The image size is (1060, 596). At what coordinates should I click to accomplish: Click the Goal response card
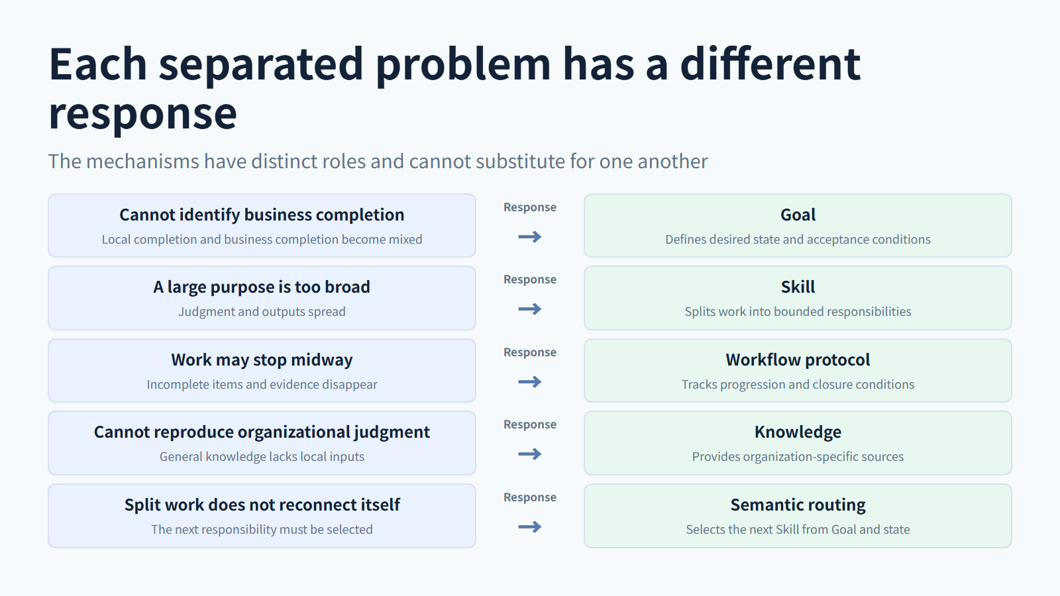pyautogui.click(x=798, y=226)
